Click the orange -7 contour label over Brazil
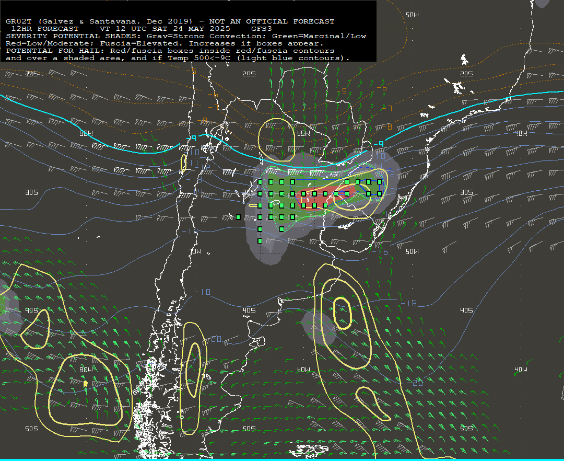This screenshot has height=461, width=564. (387, 108)
